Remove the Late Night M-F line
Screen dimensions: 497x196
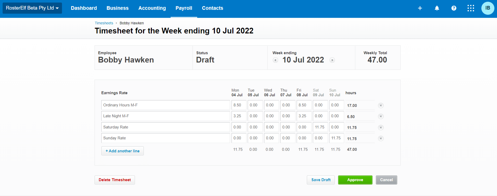click(381, 116)
